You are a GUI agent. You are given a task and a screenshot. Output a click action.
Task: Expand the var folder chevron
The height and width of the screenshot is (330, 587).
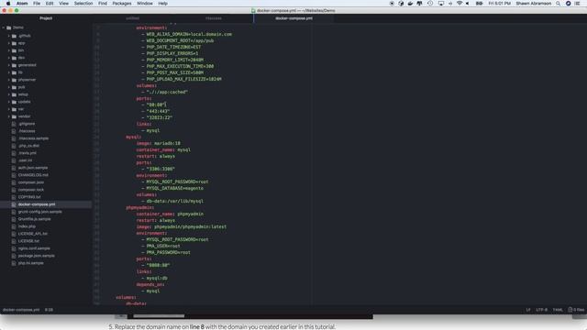[x=8, y=109]
